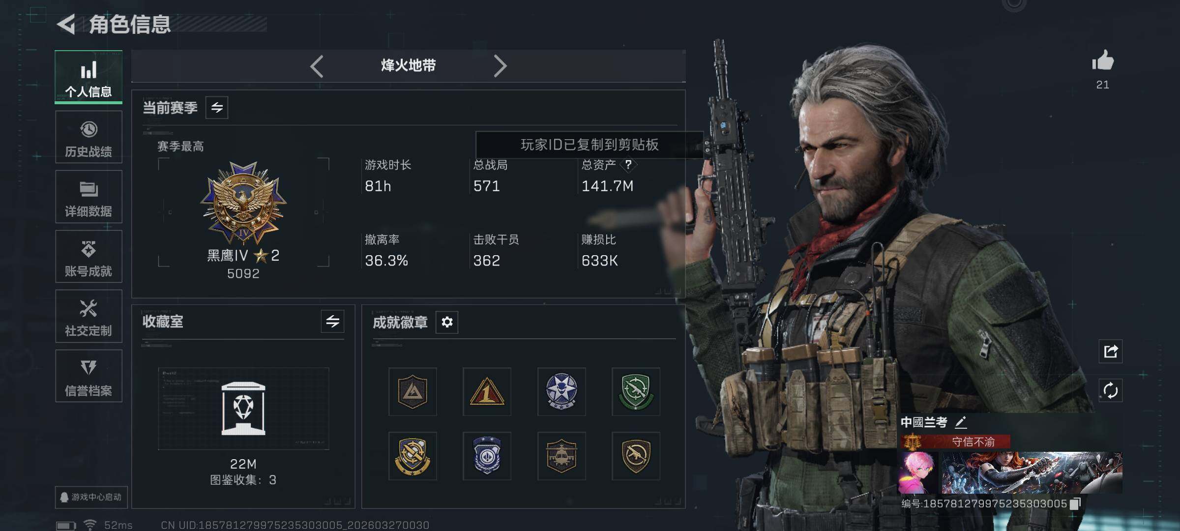Image resolution: width=1180 pixels, height=531 pixels.
Task: Click the back arrow beside 角色信息
Action: 66,24
